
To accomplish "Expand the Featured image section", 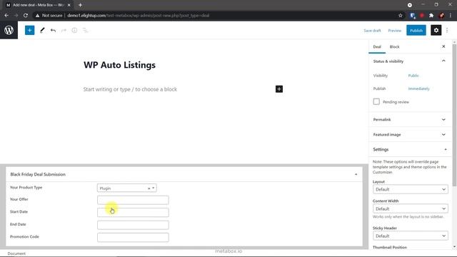I will [410, 135].
